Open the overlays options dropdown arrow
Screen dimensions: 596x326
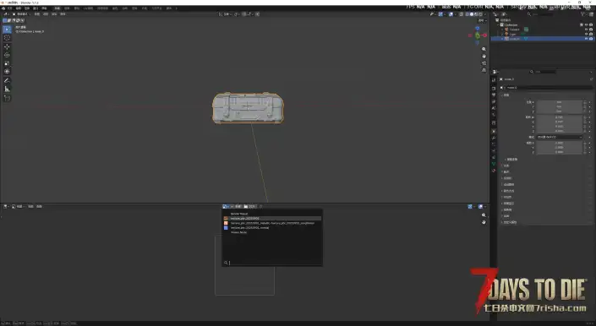coord(456,14)
